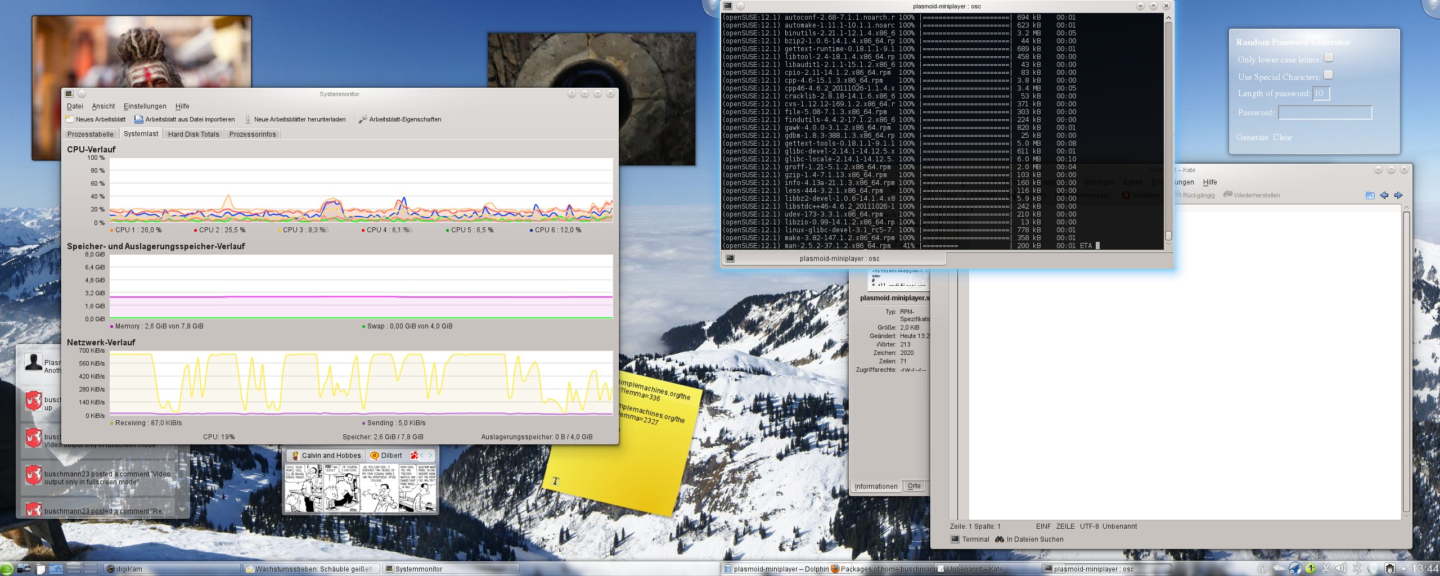The width and height of the screenshot is (1440, 576).
Task: Click next comic arrow in comic widget
Action: [x=431, y=456]
